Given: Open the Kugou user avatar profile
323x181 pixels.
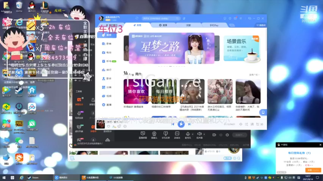Looking at the screenshot, I should point(101,19).
